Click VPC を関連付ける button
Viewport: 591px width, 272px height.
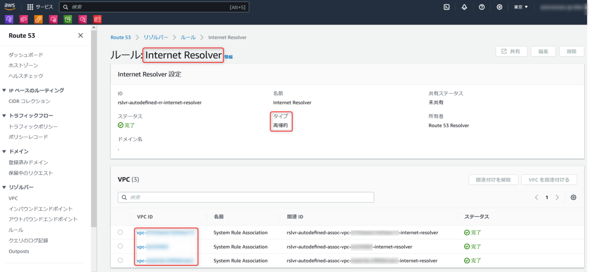549,180
